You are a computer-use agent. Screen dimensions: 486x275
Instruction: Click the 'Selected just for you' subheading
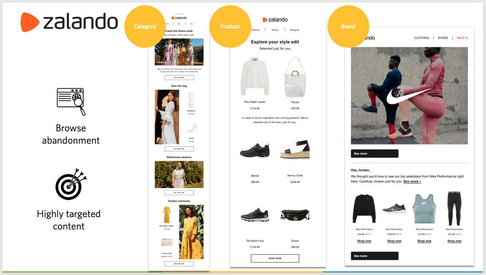275,49
